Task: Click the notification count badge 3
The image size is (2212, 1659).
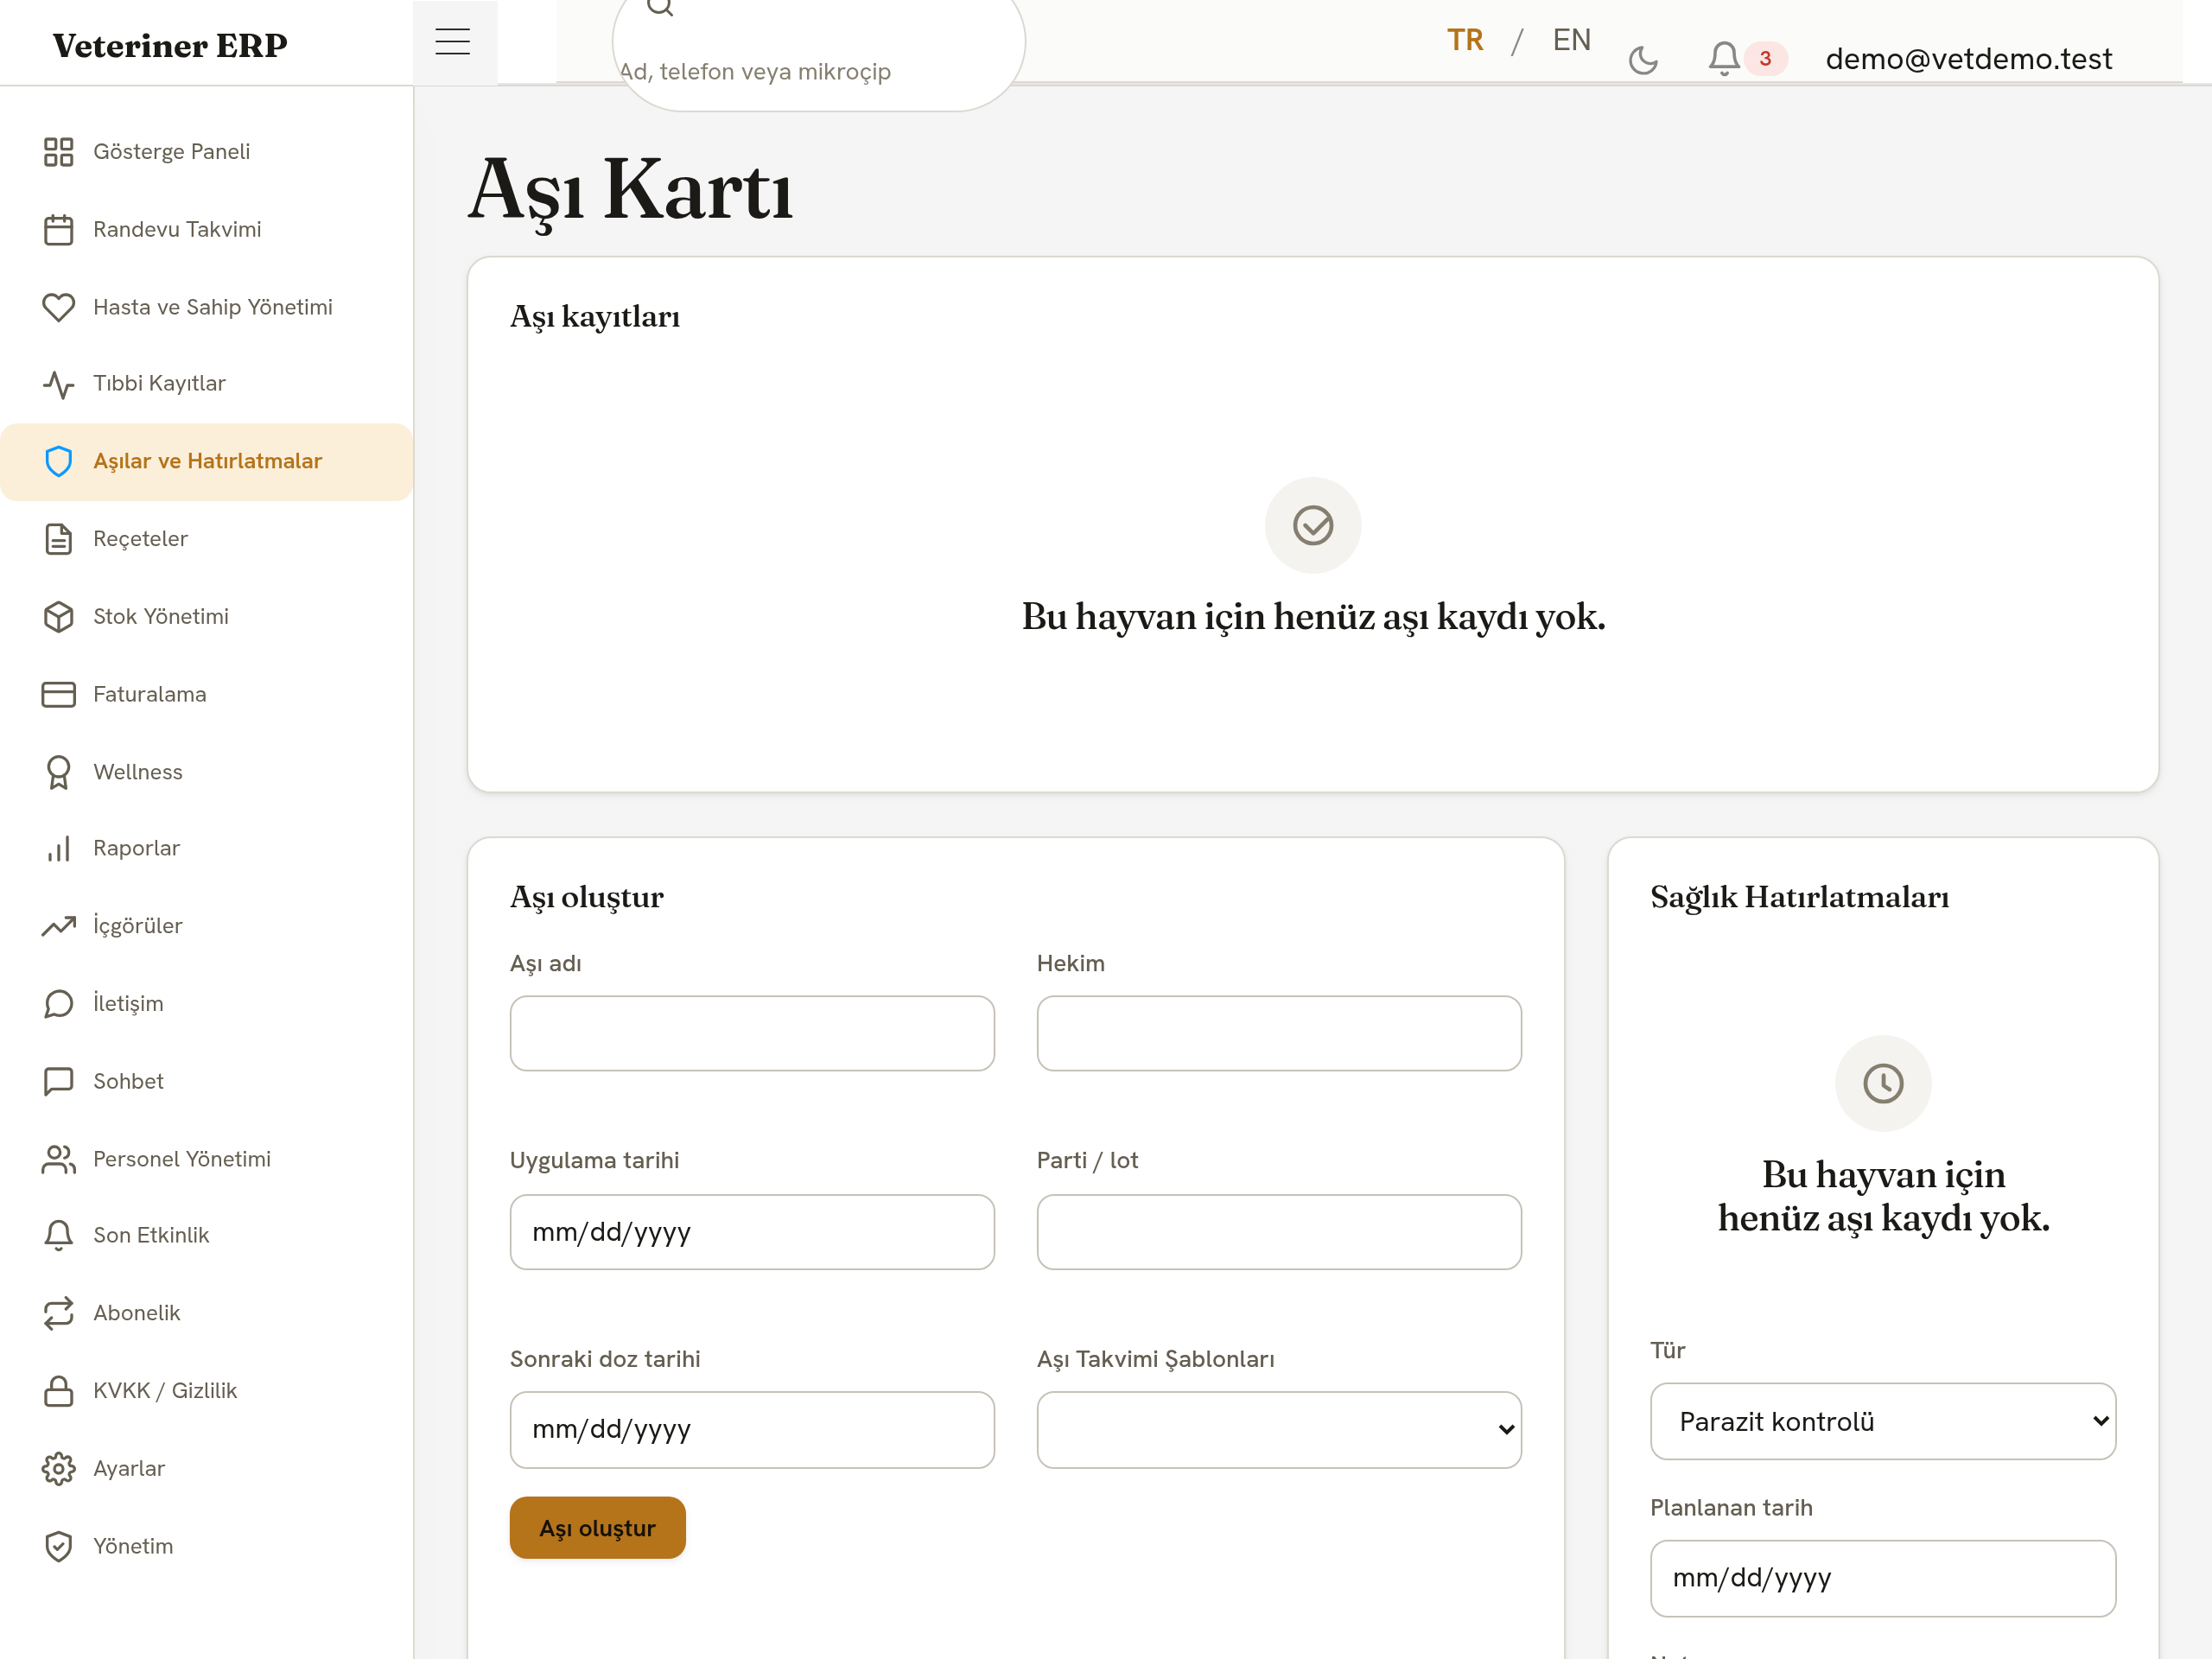Action: (x=1765, y=58)
